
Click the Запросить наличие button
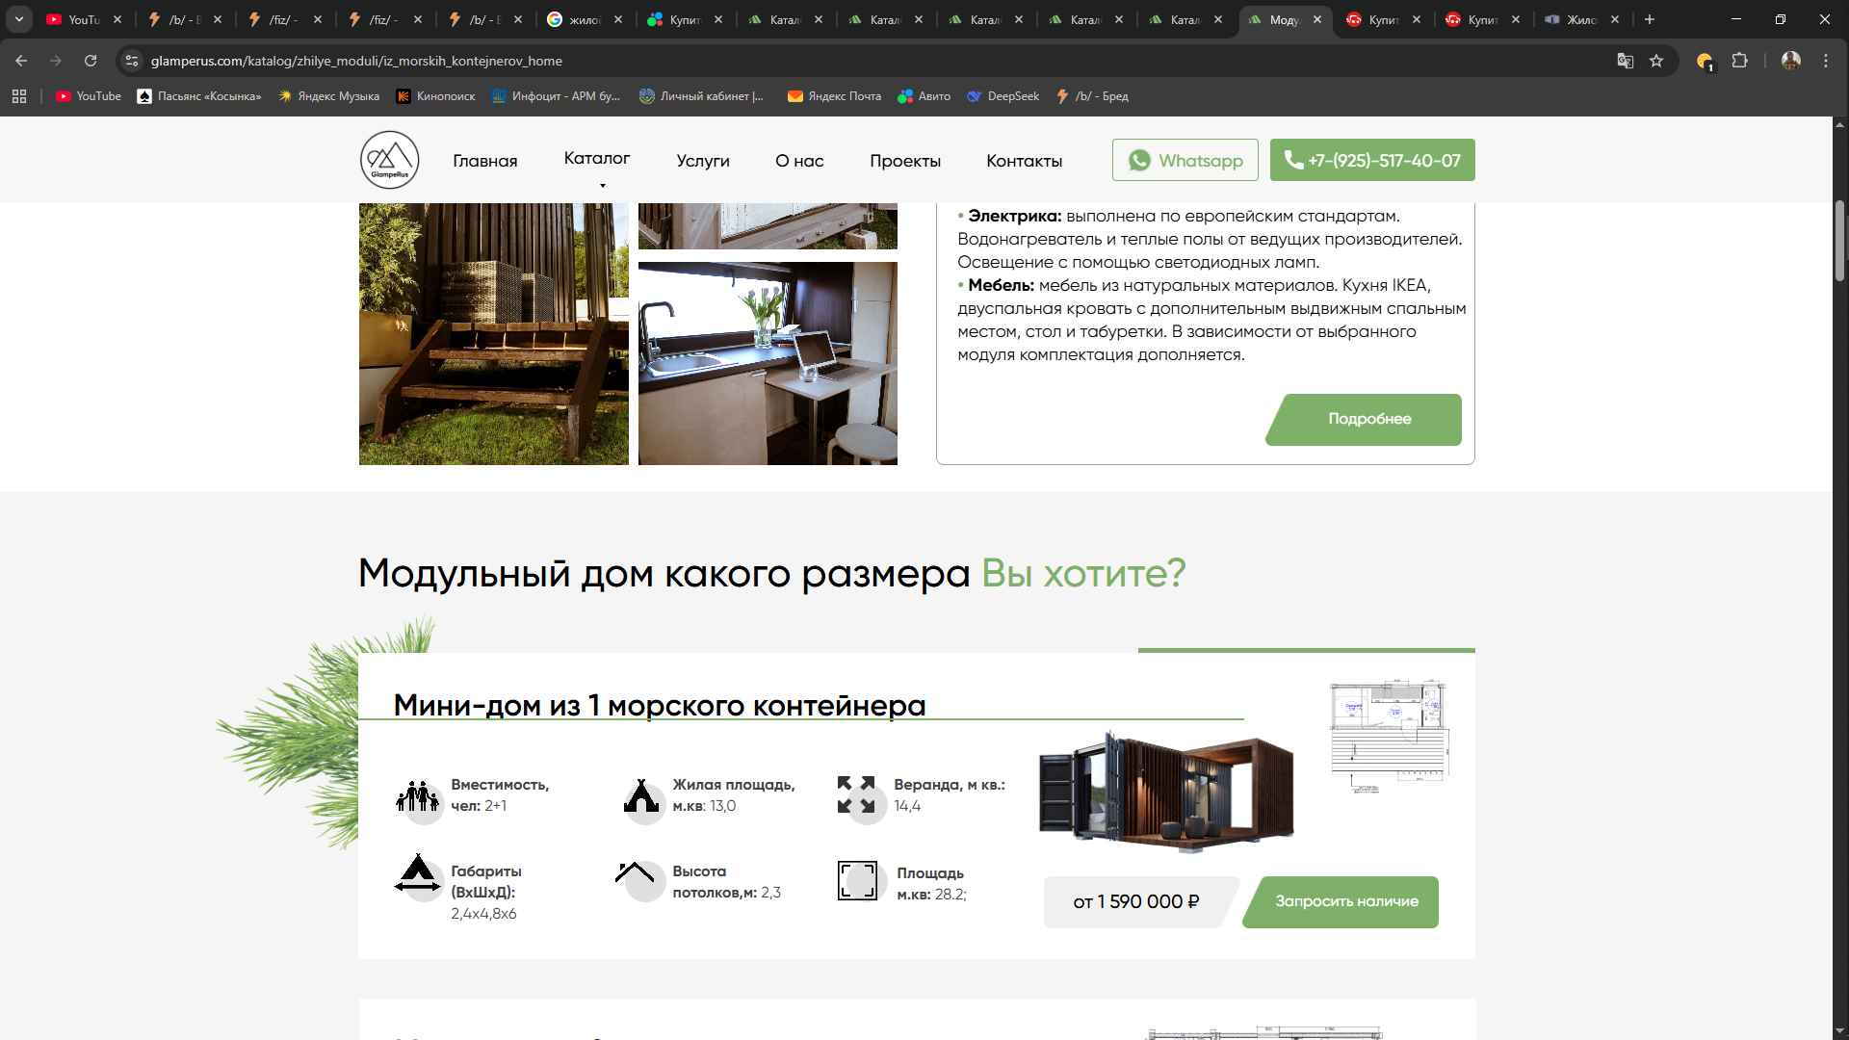[x=1345, y=901]
